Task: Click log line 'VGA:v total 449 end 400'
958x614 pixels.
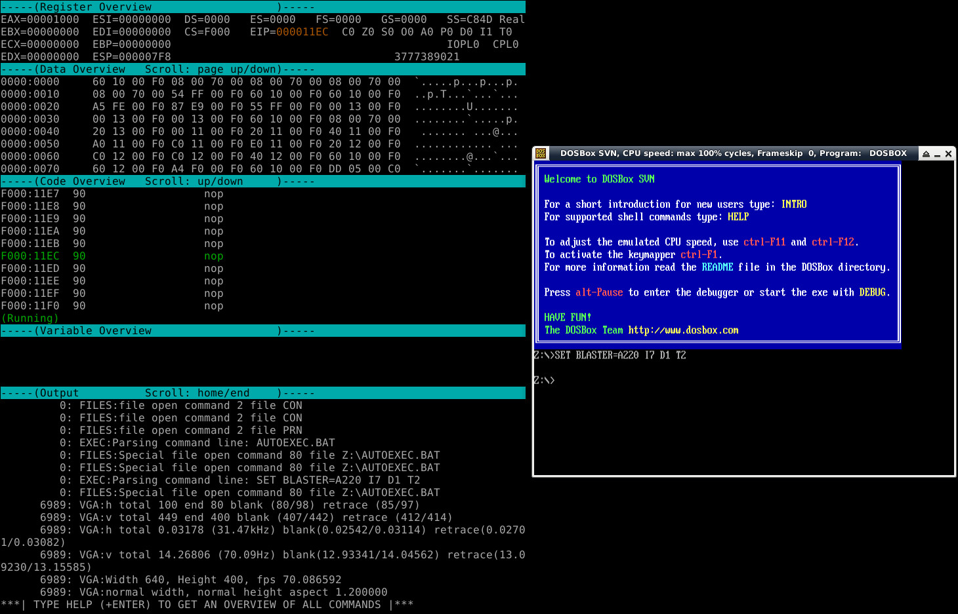Action: click(x=247, y=518)
